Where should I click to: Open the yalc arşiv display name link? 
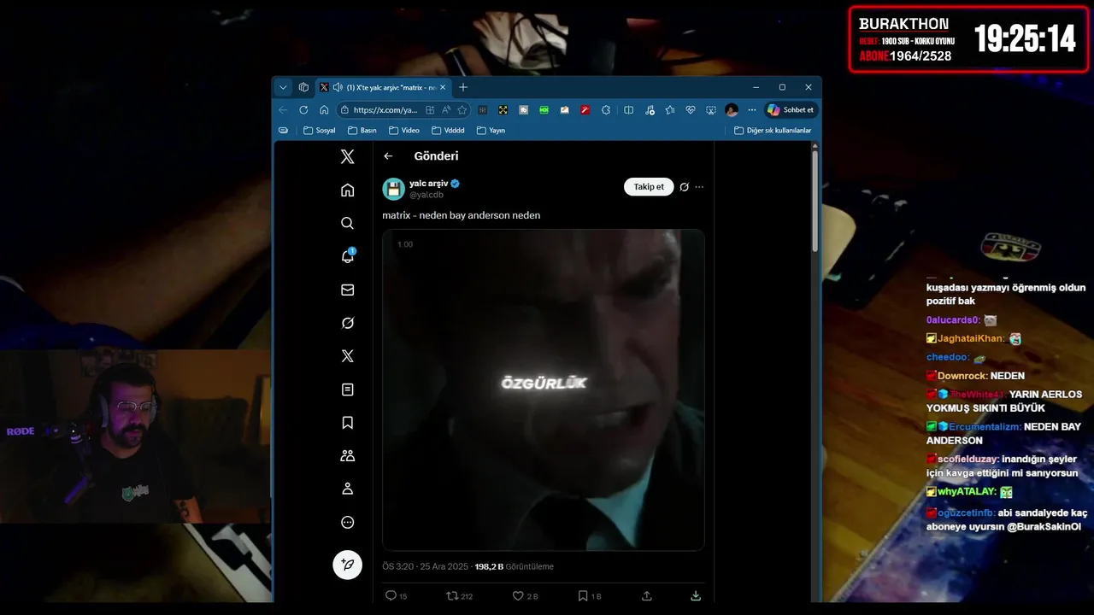pyautogui.click(x=428, y=184)
